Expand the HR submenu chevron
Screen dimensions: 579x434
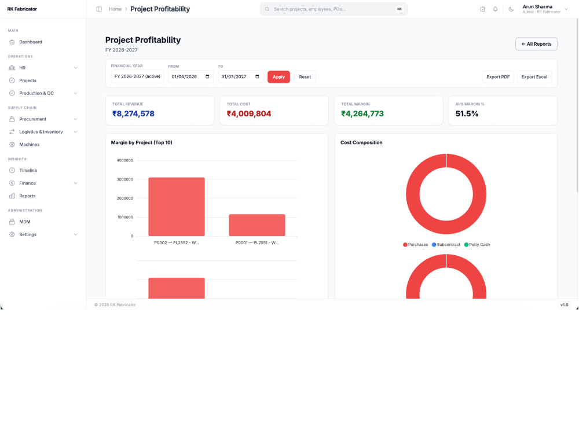tap(75, 68)
